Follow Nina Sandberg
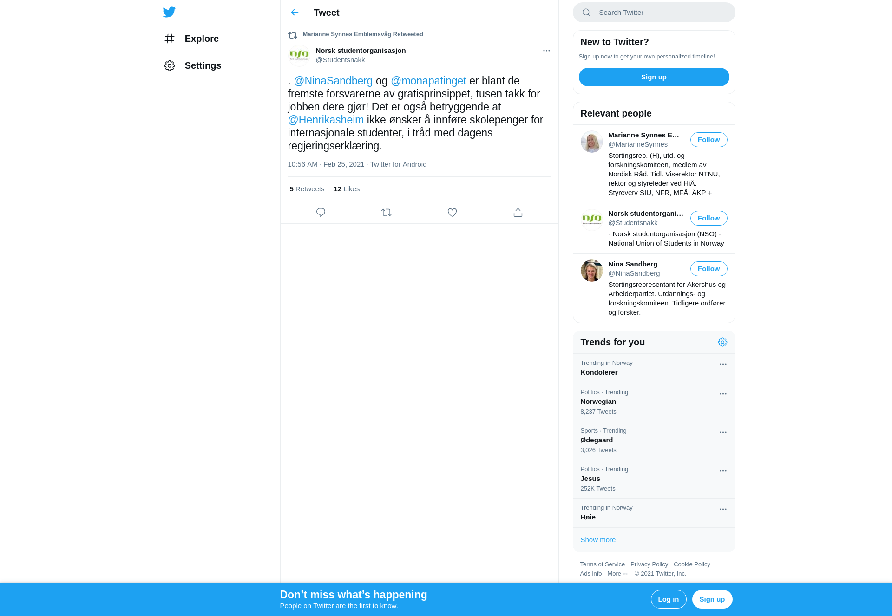892x616 pixels. click(x=708, y=269)
